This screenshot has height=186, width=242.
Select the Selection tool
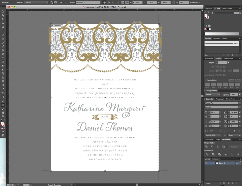[3, 12]
